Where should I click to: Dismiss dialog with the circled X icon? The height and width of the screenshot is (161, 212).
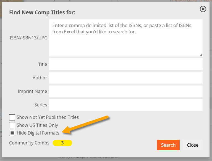click(203, 9)
